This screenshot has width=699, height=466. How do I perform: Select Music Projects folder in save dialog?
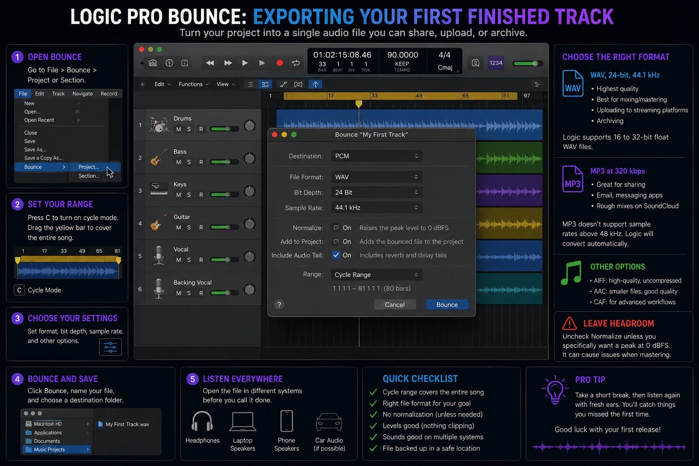click(57, 450)
